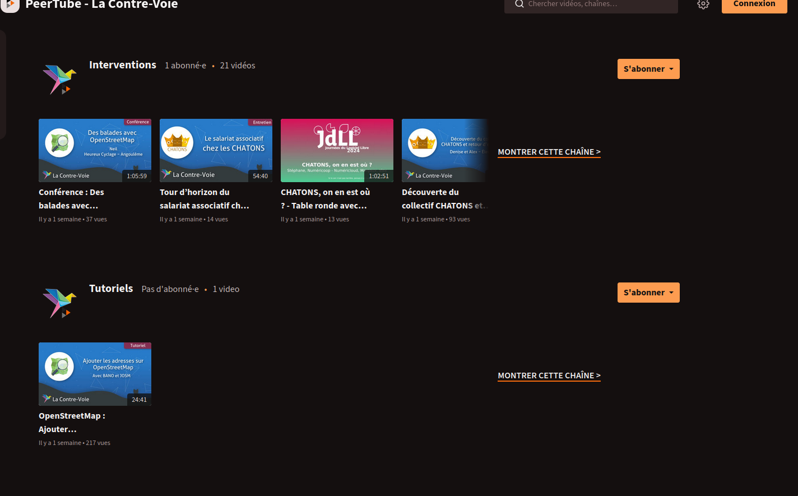Play the salariat associatif CHATONS thumbnail
Screen dimensions: 798x496
tap(216, 150)
